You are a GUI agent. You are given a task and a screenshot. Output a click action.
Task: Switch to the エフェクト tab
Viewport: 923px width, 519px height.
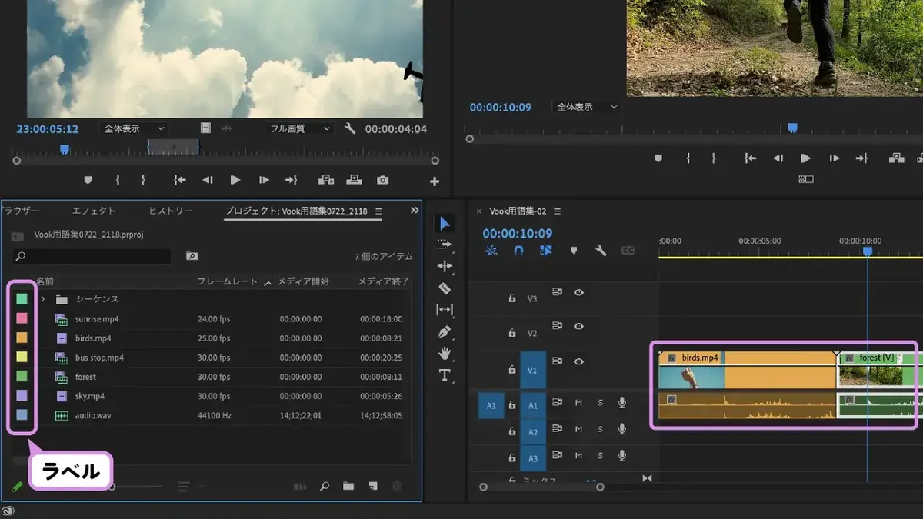94,211
